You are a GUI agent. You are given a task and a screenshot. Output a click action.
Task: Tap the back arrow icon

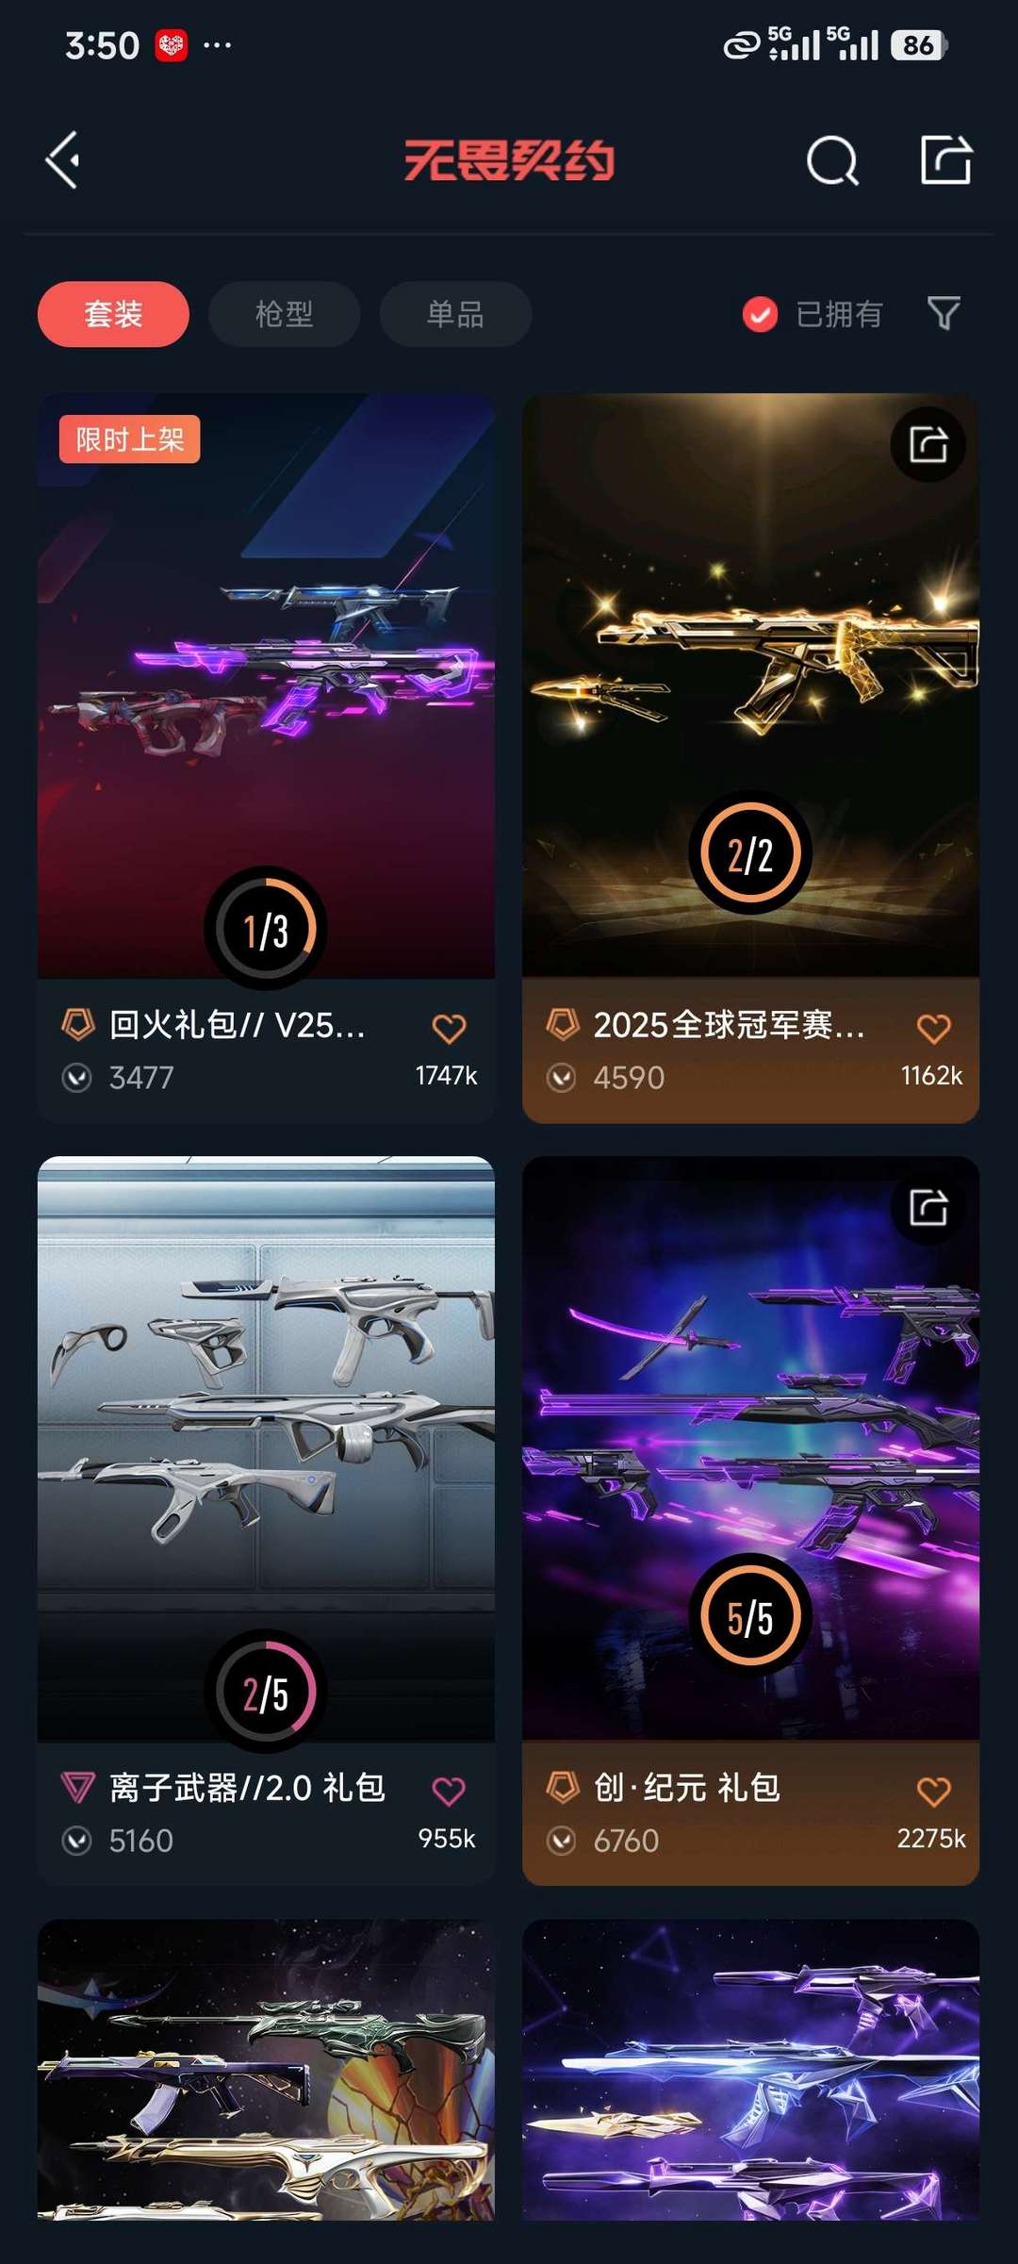click(x=62, y=160)
